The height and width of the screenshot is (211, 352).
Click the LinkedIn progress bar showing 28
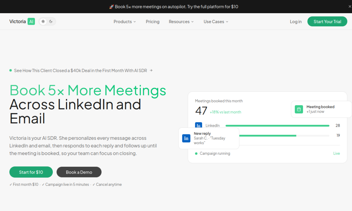click(277, 126)
